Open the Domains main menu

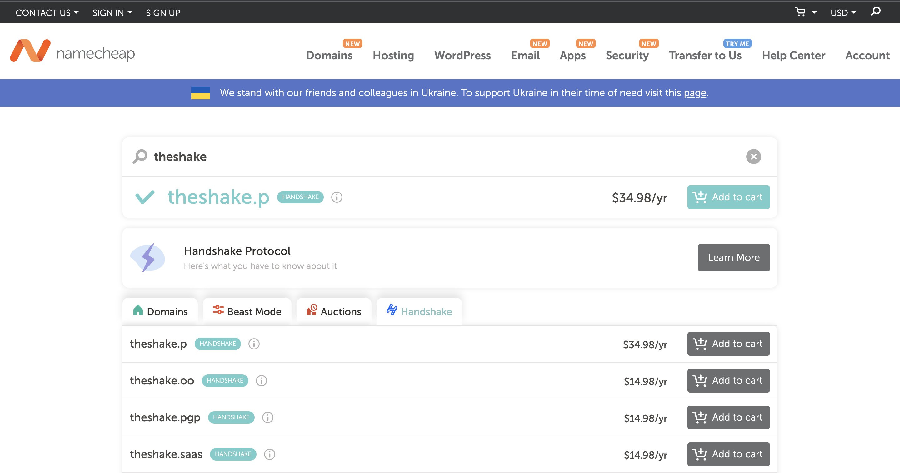click(329, 56)
